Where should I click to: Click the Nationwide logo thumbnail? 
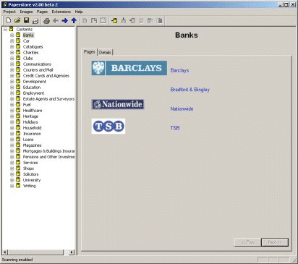click(118, 104)
